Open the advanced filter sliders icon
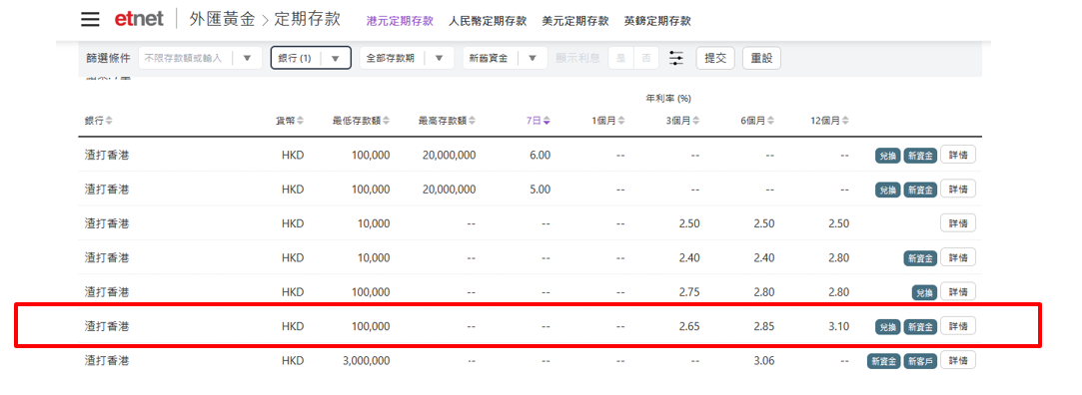The height and width of the screenshot is (395, 1082). [x=676, y=59]
